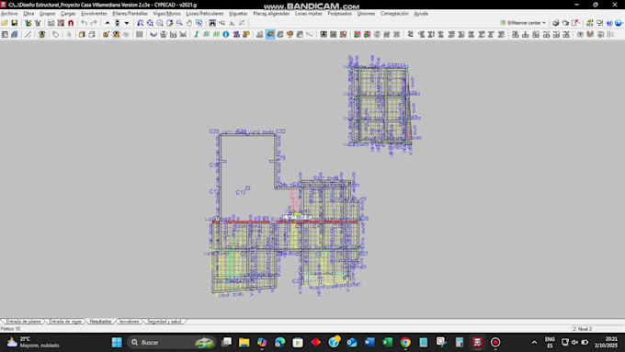Screen dimensions: 625x352
Task: Click the 3D view building icon
Action: (15, 35)
